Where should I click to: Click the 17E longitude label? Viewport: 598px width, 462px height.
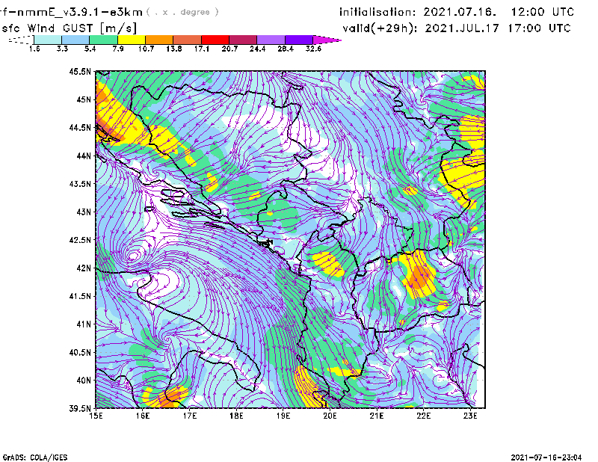click(190, 416)
